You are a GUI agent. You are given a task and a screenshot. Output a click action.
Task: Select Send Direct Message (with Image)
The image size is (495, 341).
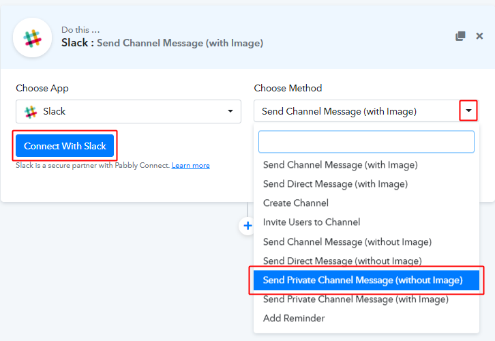point(366,184)
